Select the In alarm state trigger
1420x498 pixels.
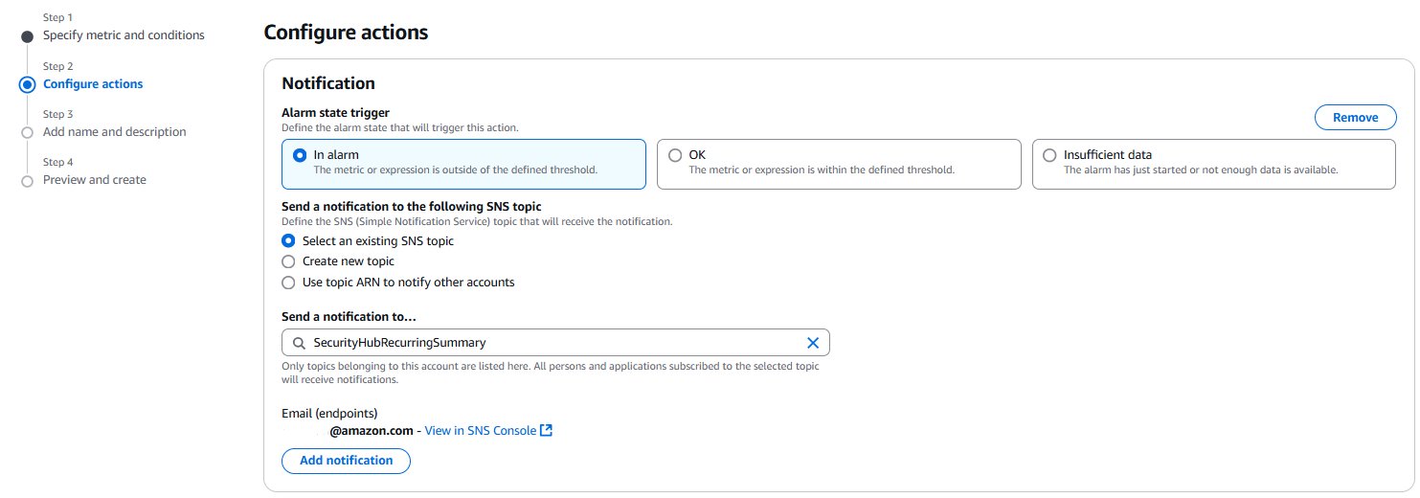pos(300,154)
